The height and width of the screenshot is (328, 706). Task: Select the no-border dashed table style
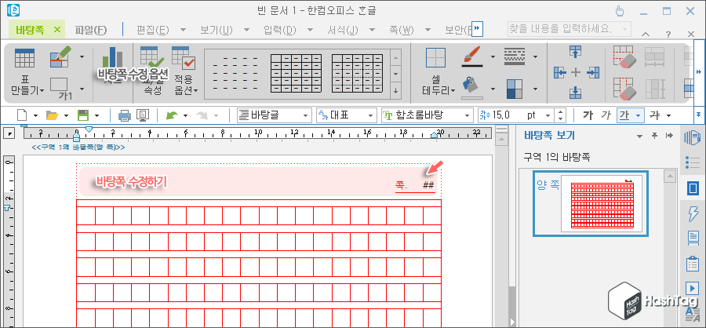pyautogui.click(x=235, y=74)
